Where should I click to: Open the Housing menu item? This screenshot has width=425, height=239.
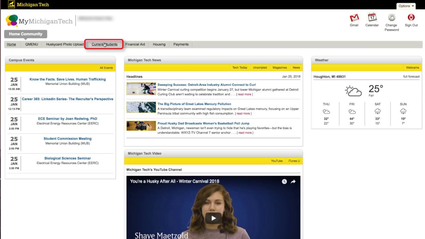[x=159, y=44]
